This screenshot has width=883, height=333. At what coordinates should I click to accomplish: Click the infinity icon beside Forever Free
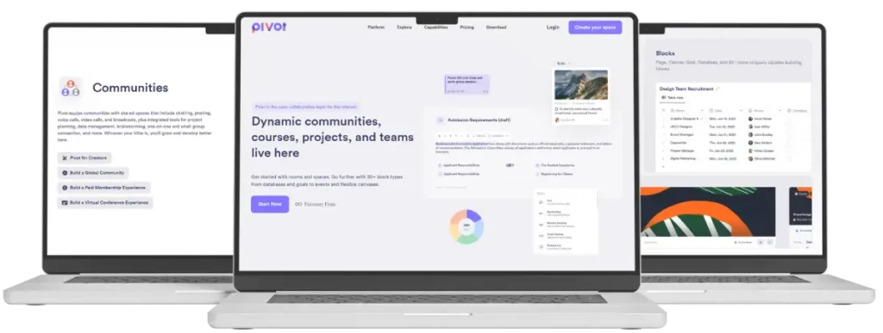click(298, 205)
